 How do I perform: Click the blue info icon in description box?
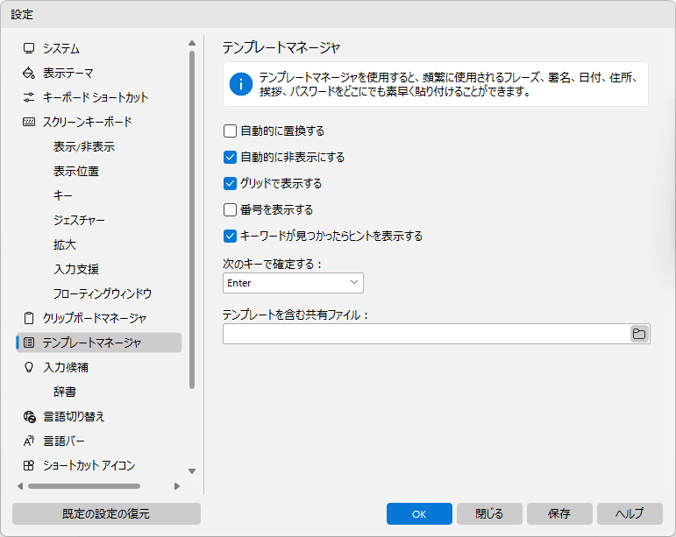click(x=241, y=84)
